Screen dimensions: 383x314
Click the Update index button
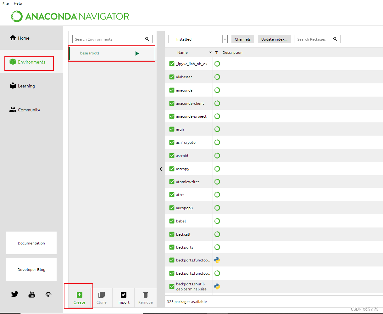coord(274,39)
